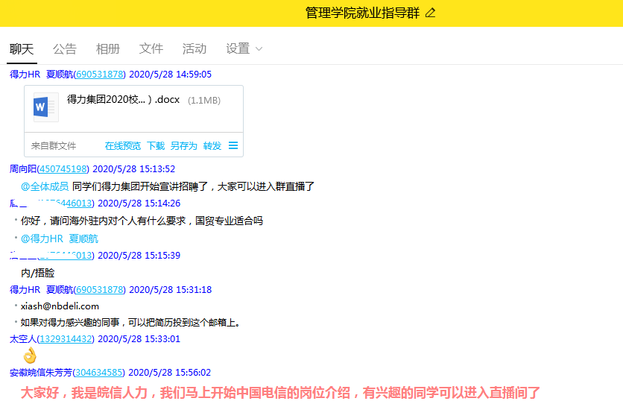Switch to the 聊天 tab
This screenshot has width=623, height=404.
[22, 48]
